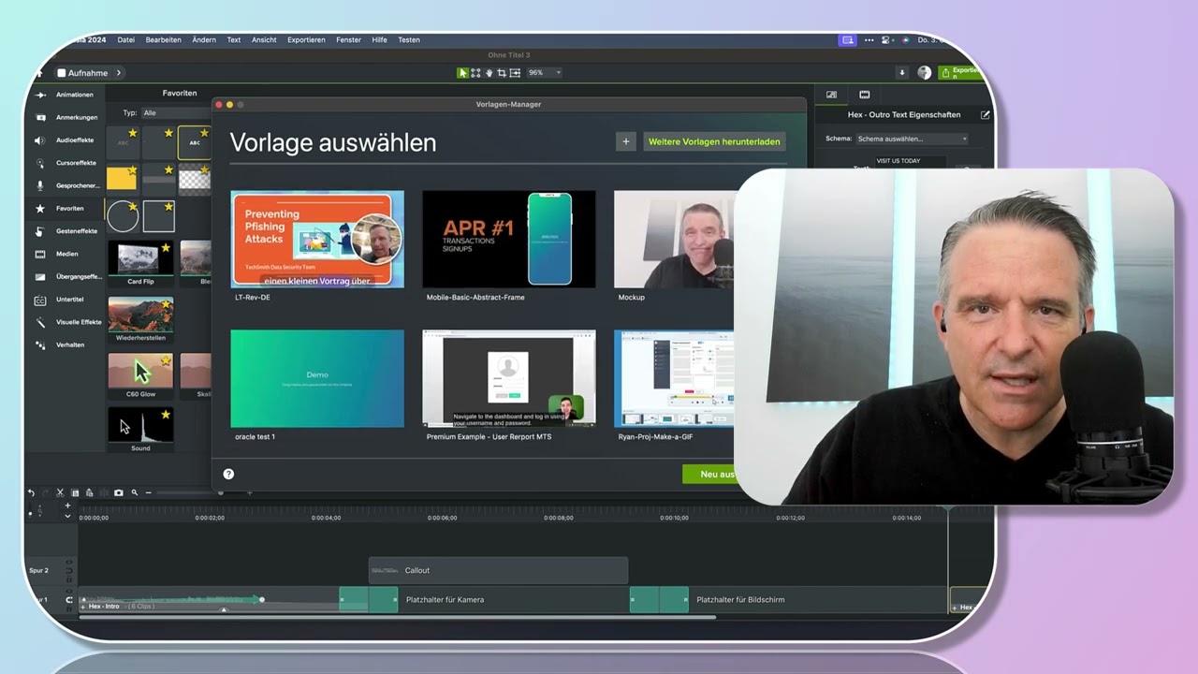This screenshot has width=1198, height=674.
Task: Click the help question mark in Vorlagen-Manager
Action: [228, 474]
